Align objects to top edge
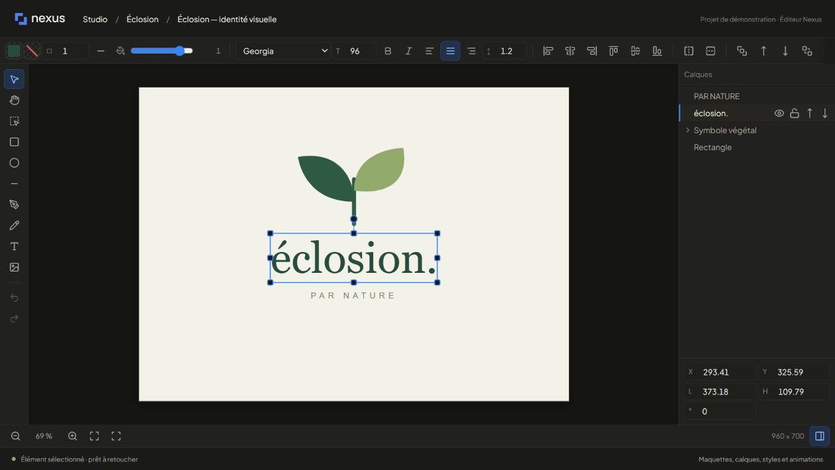Image resolution: width=835 pixels, height=470 pixels. pos(613,51)
